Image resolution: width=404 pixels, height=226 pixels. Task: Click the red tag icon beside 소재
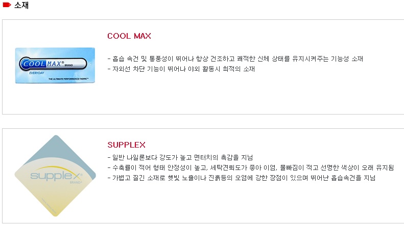[7, 5]
